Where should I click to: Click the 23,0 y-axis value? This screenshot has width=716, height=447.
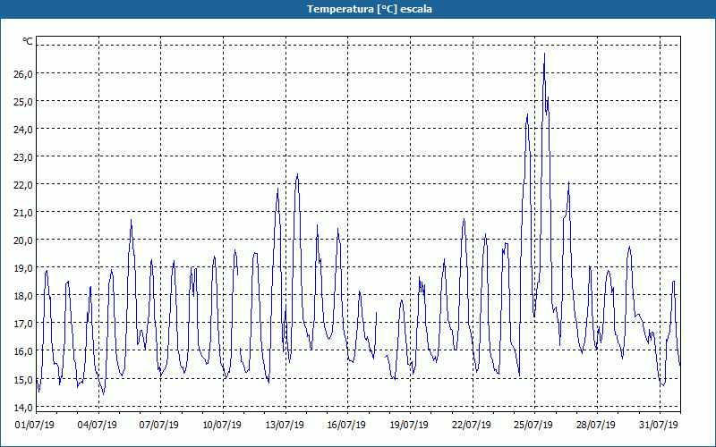click(23, 157)
